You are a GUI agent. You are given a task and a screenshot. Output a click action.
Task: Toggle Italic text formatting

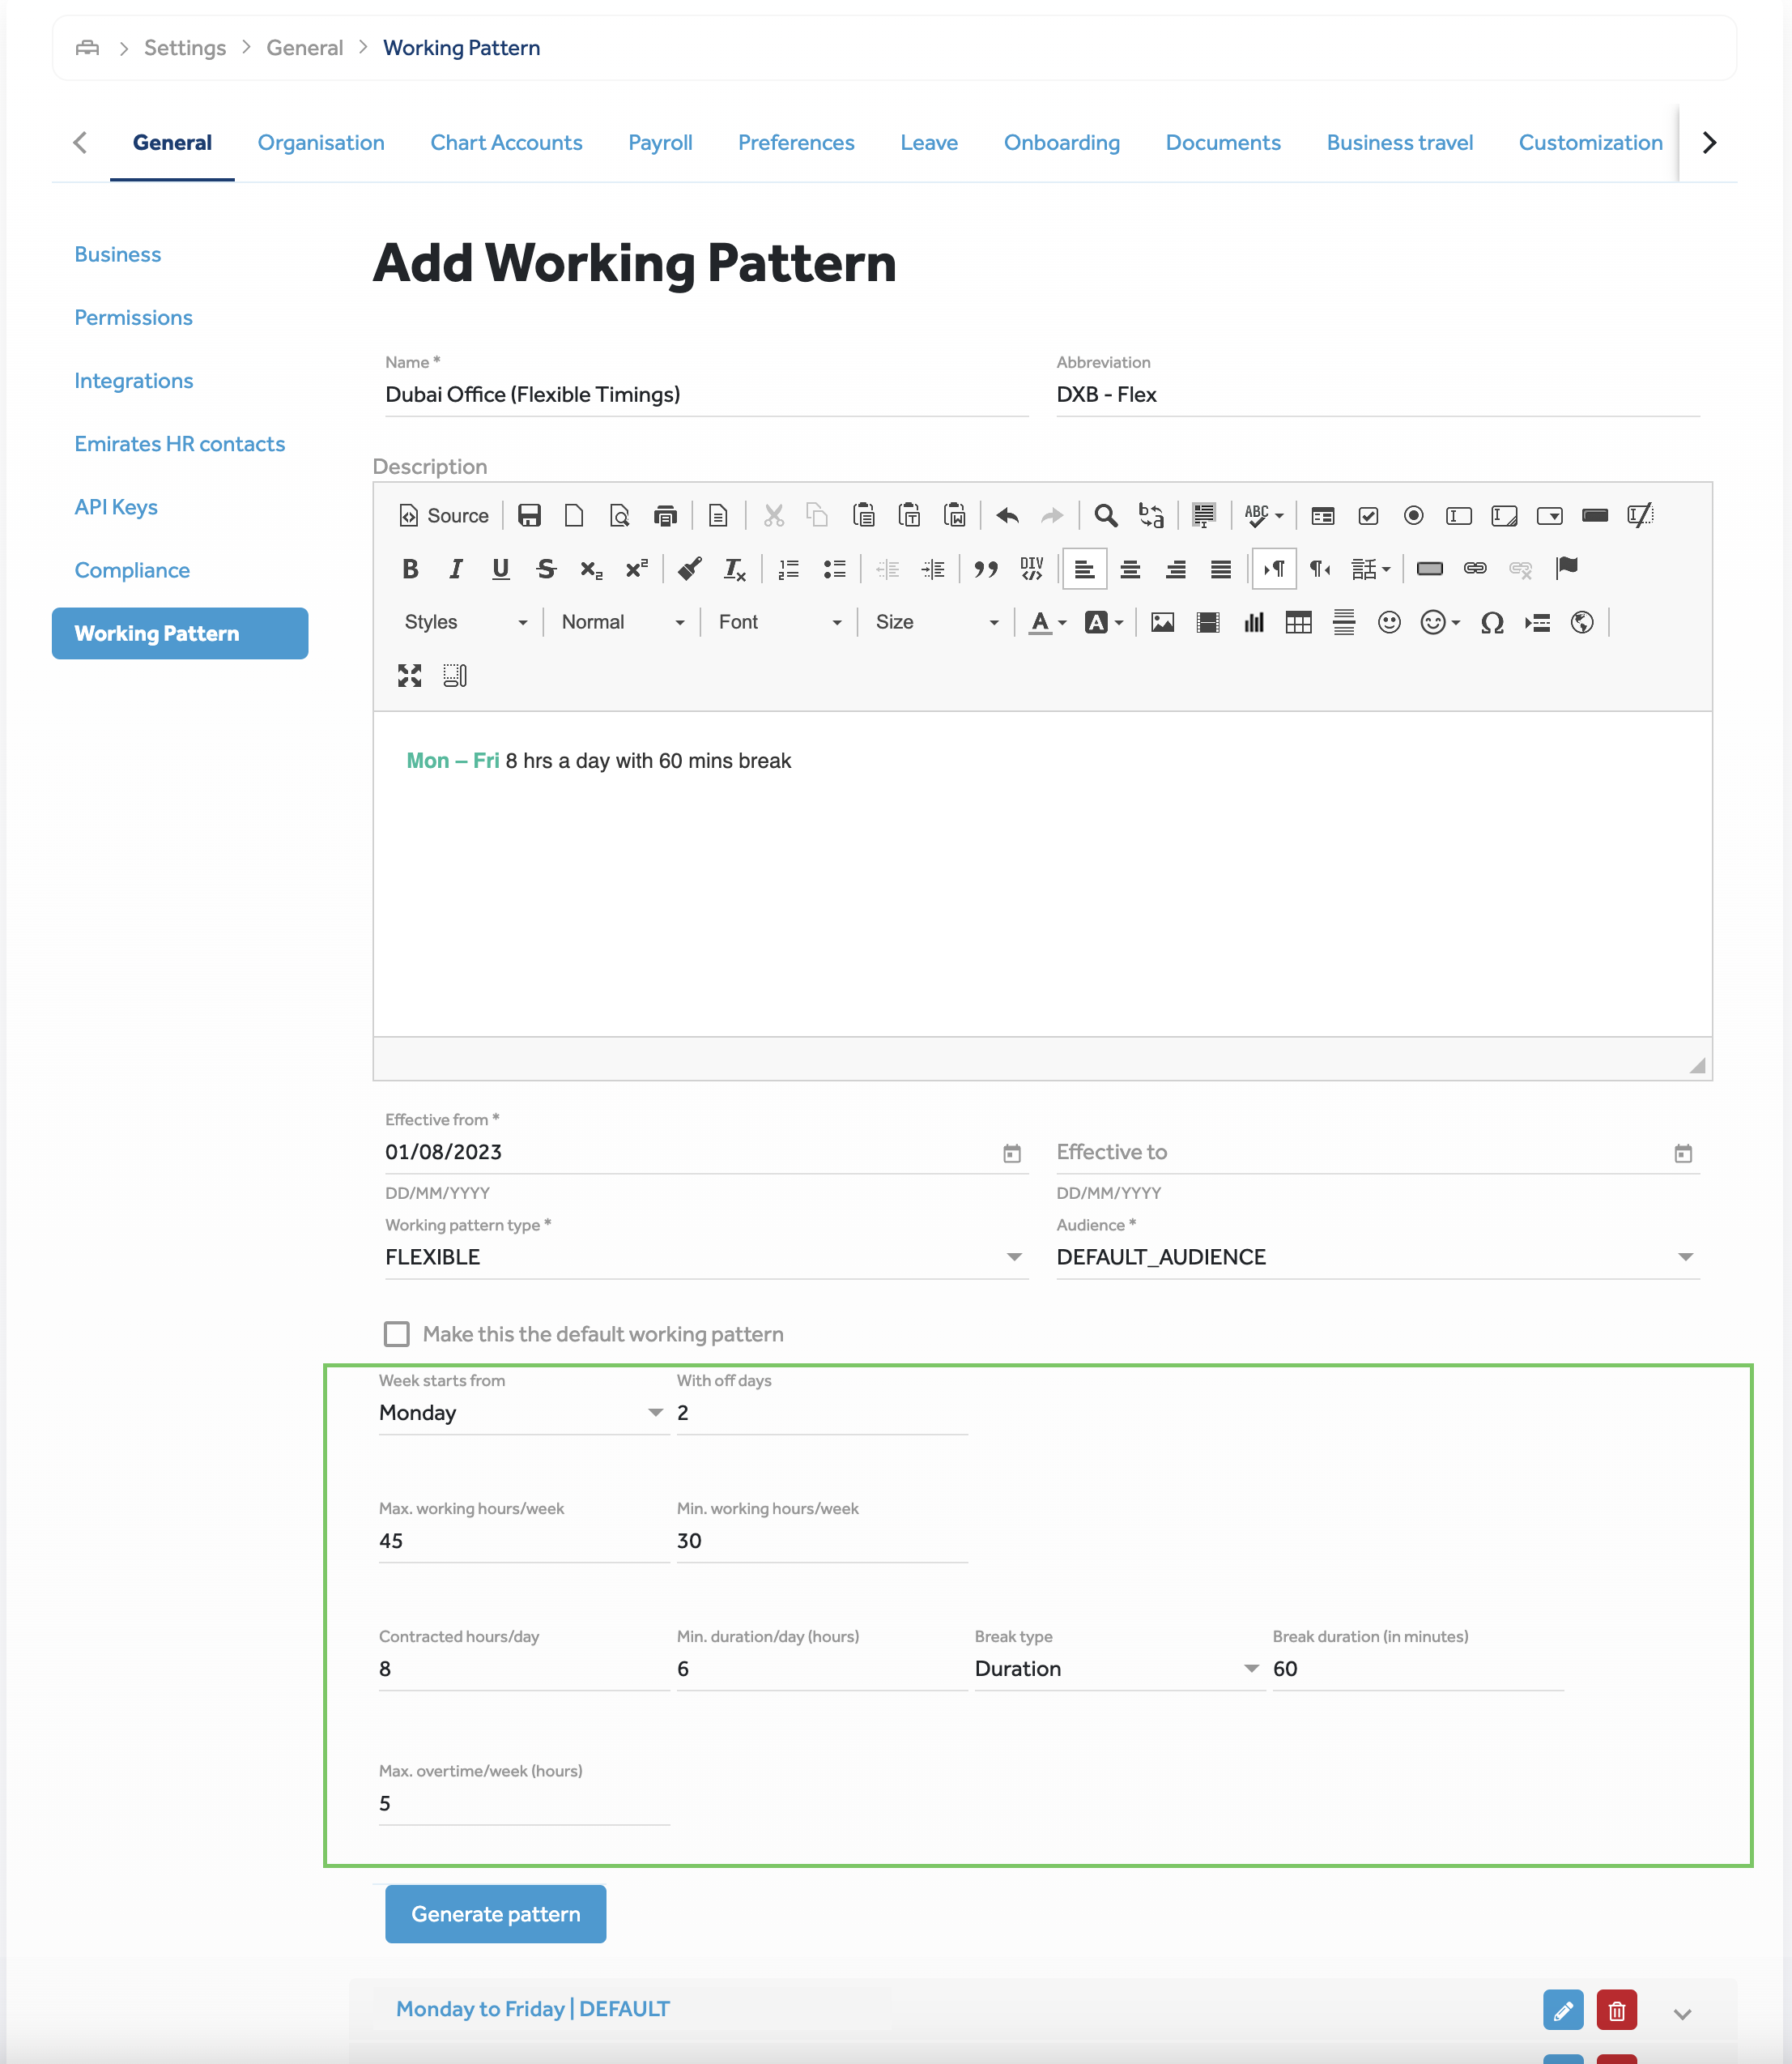455,569
